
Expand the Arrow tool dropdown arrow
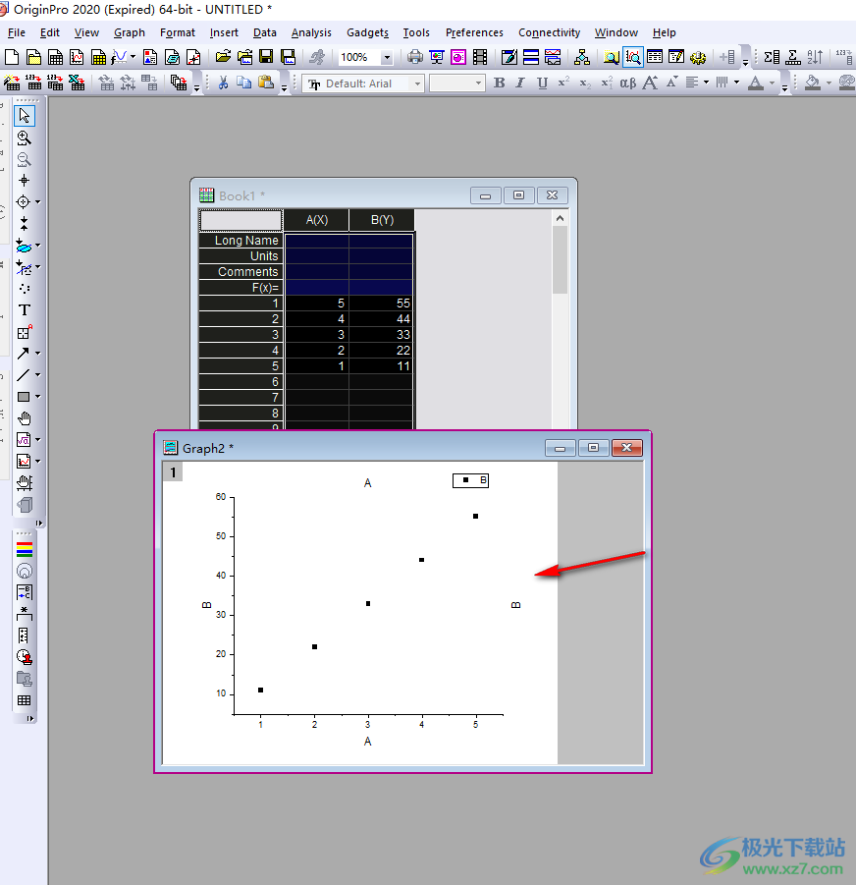37,354
